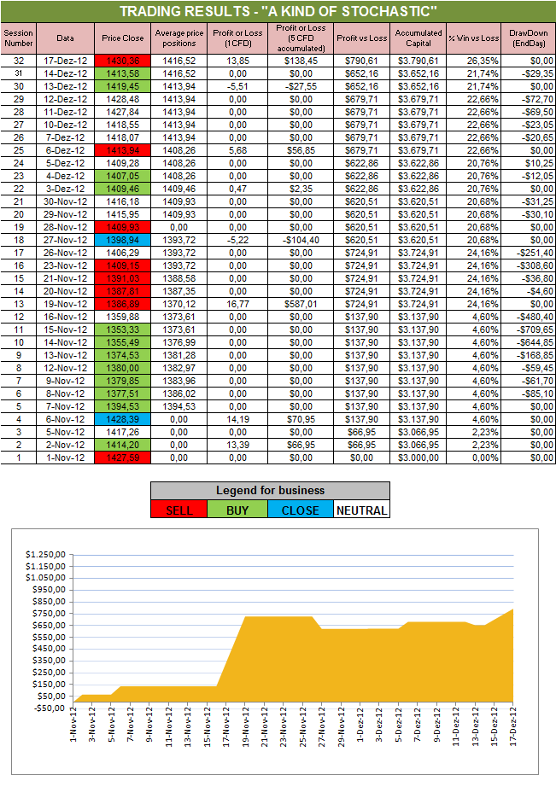
Task: Select the profit cell $2,35
Action: pos(301,189)
